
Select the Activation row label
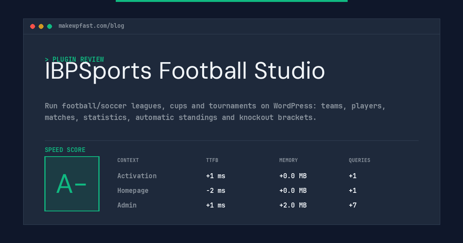point(137,176)
